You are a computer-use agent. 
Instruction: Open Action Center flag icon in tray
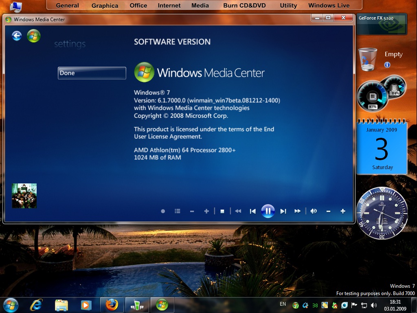pyautogui.click(x=354, y=305)
